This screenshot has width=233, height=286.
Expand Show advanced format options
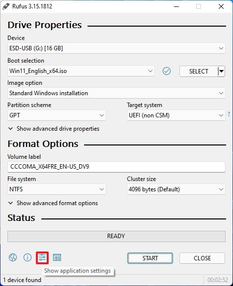(x=53, y=203)
